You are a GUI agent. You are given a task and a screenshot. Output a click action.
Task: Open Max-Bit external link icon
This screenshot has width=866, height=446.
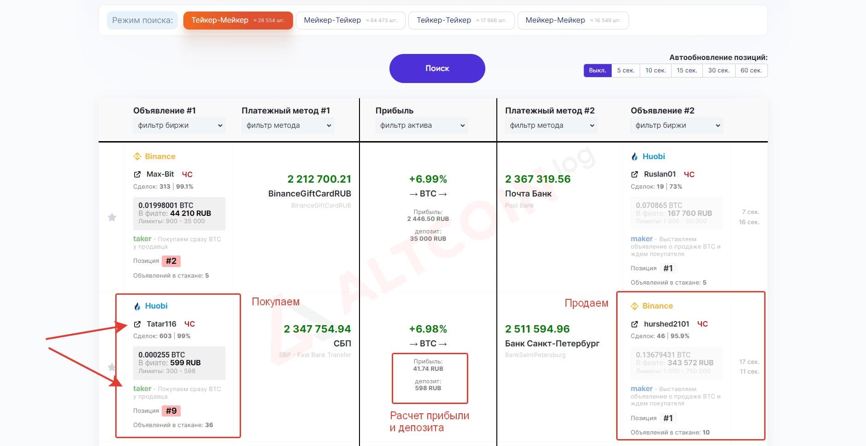point(137,174)
